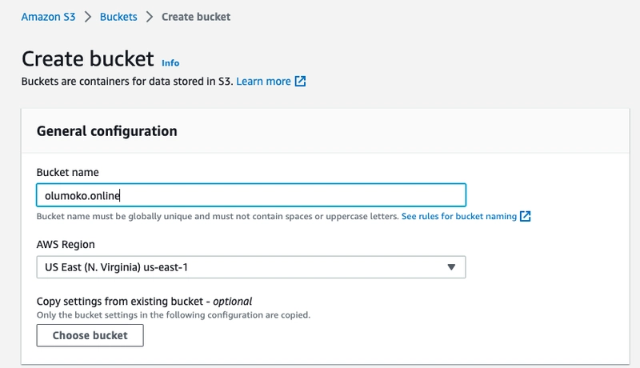This screenshot has height=368, width=640.
Task: Focus the Bucket name input field
Action: click(x=250, y=195)
